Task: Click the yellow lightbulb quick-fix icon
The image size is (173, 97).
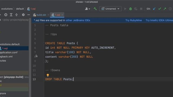Action: click(x=48, y=75)
